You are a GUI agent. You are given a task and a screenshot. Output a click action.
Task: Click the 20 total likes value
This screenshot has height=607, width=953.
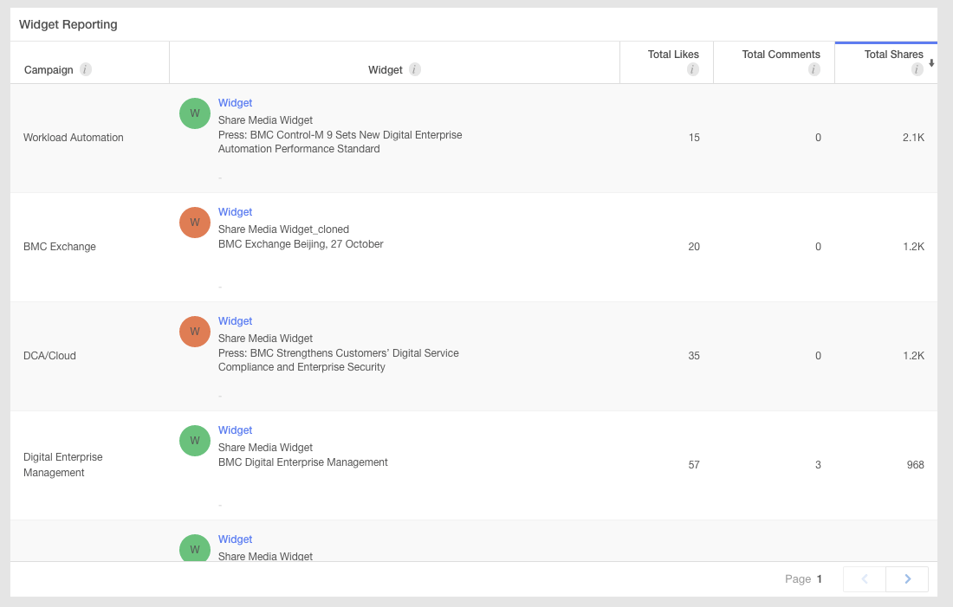(694, 247)
